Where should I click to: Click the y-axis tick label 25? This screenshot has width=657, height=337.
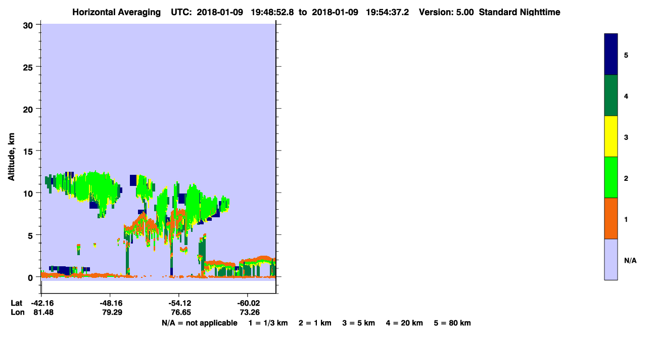pos(29,67)
